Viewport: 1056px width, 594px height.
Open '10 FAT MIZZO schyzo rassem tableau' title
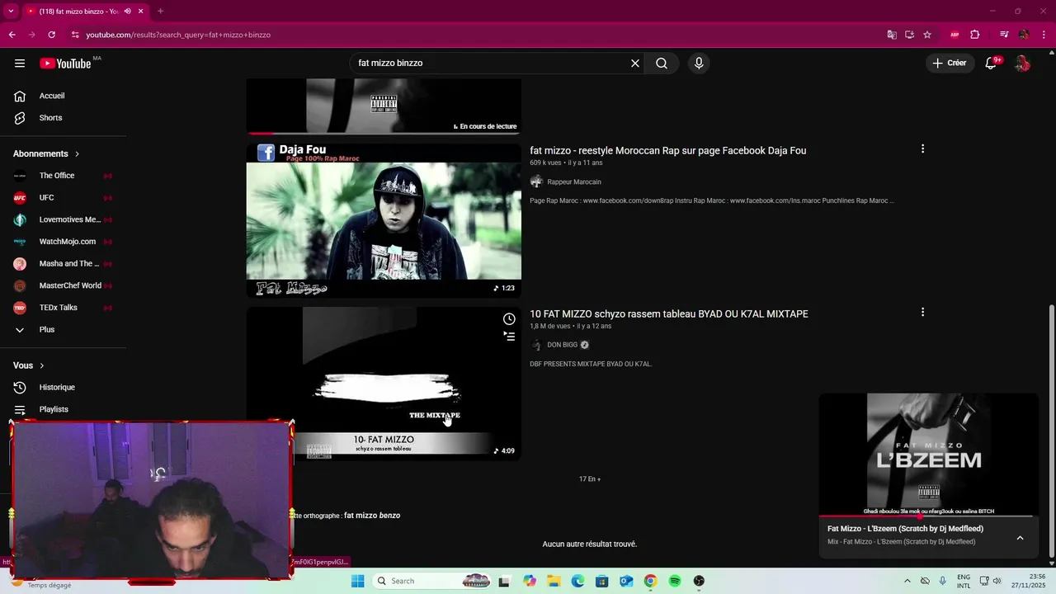(x=668, y=313)
